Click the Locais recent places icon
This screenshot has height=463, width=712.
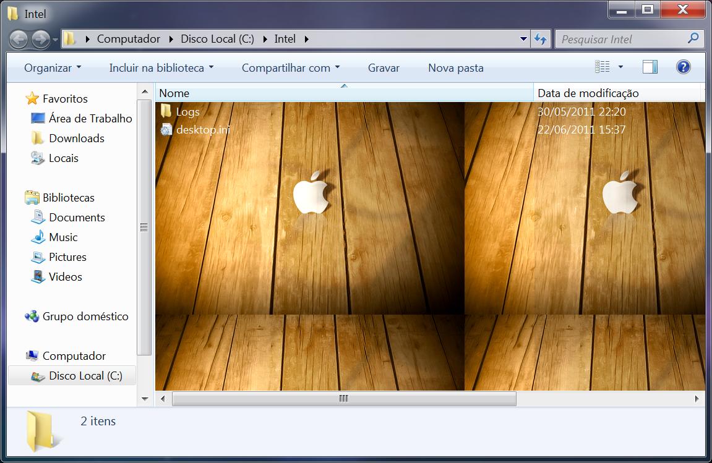pyautogui.click(x=38, y=158)
